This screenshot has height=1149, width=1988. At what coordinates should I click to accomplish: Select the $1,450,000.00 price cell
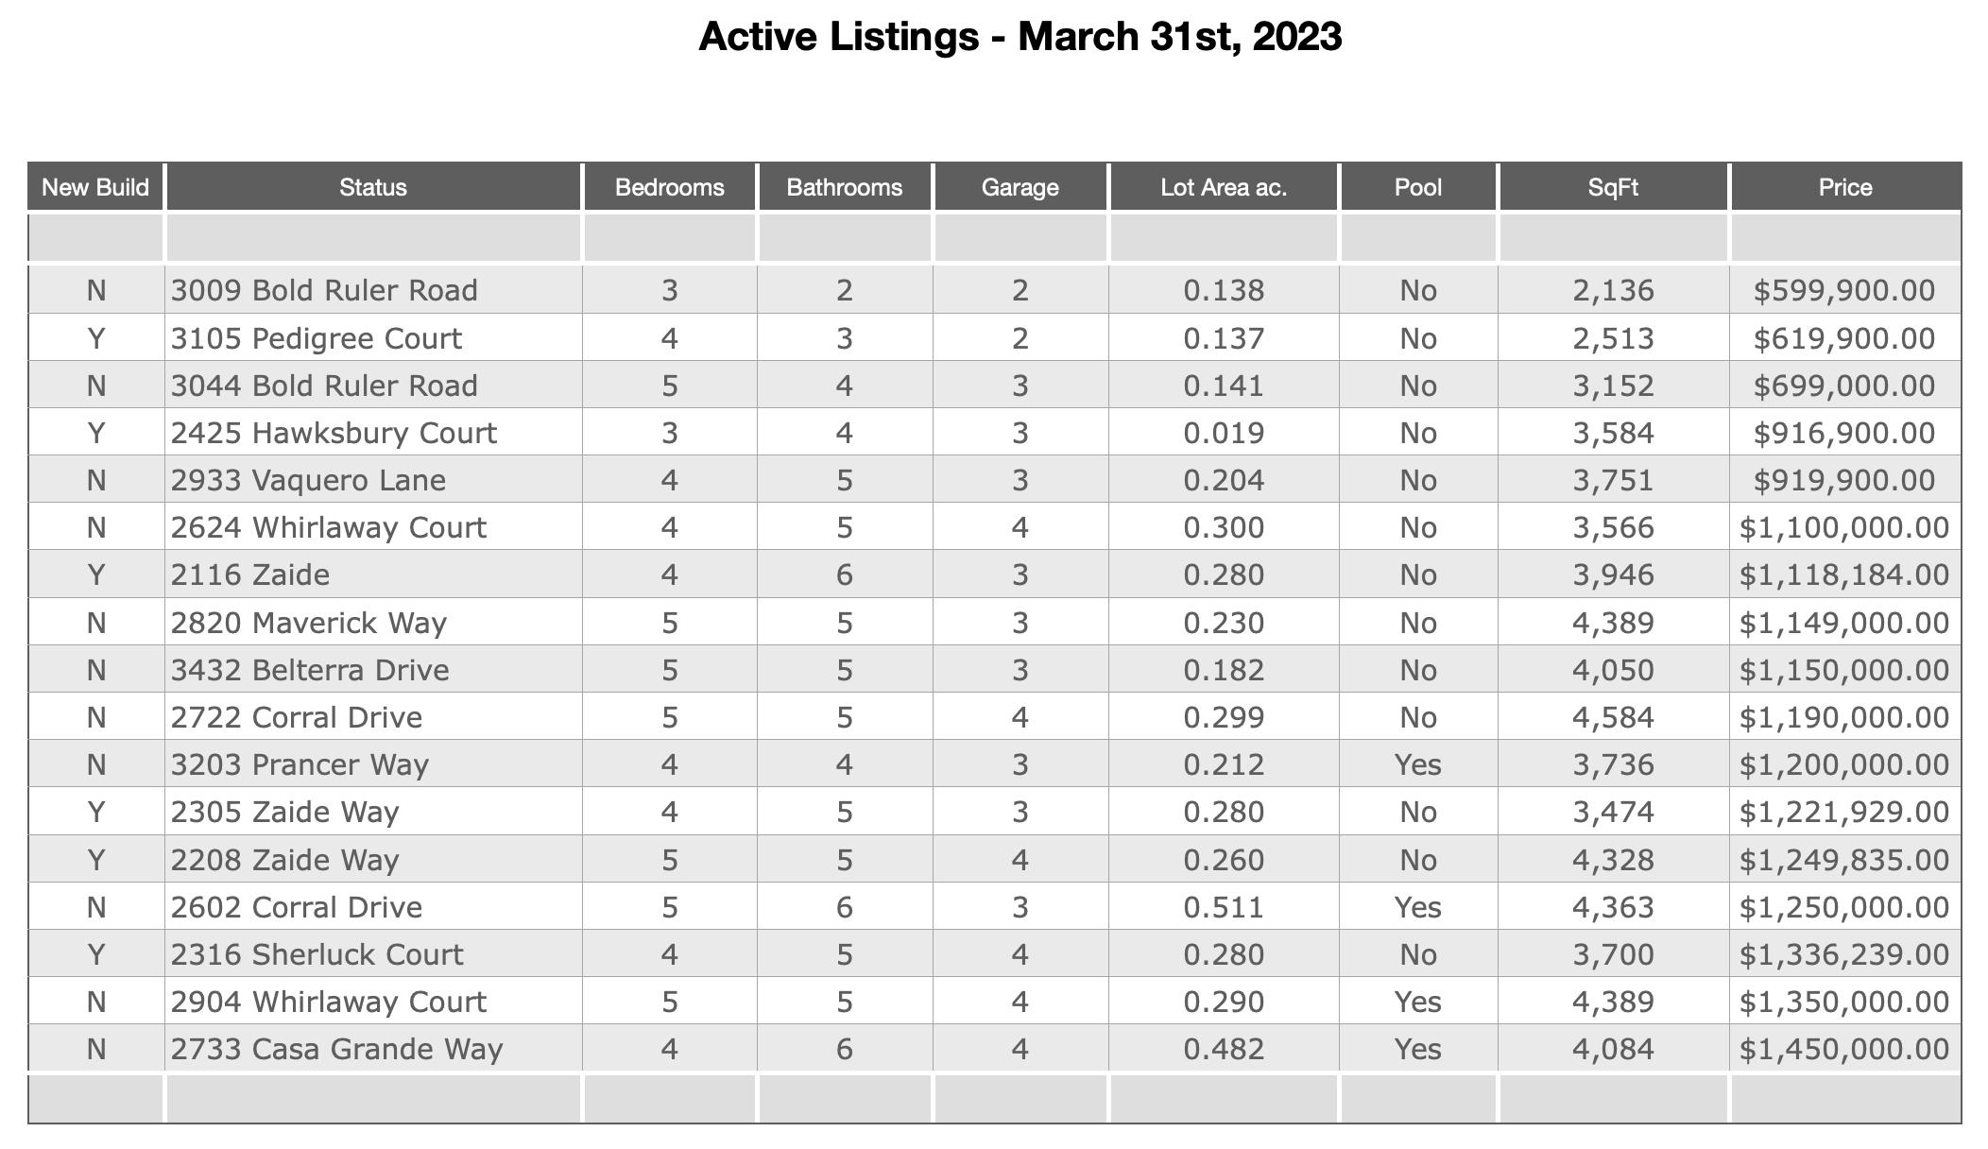(1845, 1049)
